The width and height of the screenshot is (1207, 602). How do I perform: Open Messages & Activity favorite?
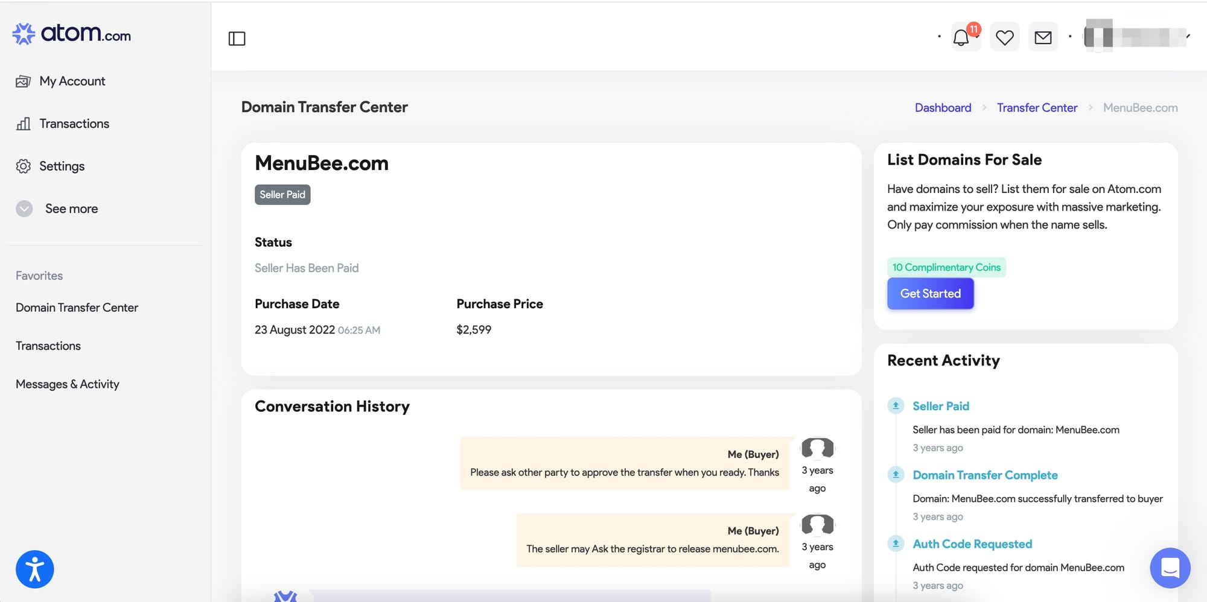[x=68, y=384]
